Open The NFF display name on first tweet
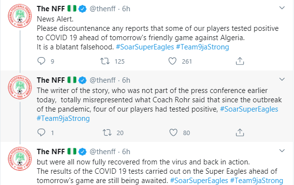 (x=51, y=9)
